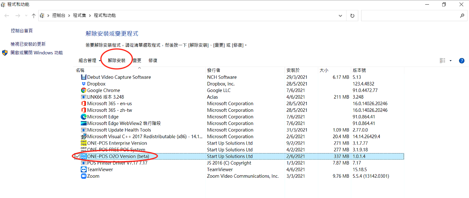469x198 pixels.
Task: Click the 337 MB size value
Action: coord(341,156)
